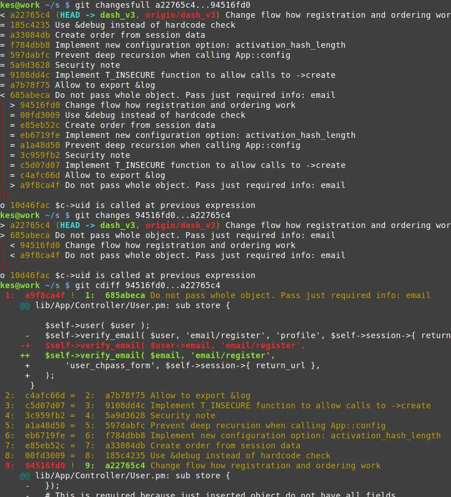451x497 pixels.
Task: Click hash 597dabfc on the '=' row
Action: [x=30, y=55]
